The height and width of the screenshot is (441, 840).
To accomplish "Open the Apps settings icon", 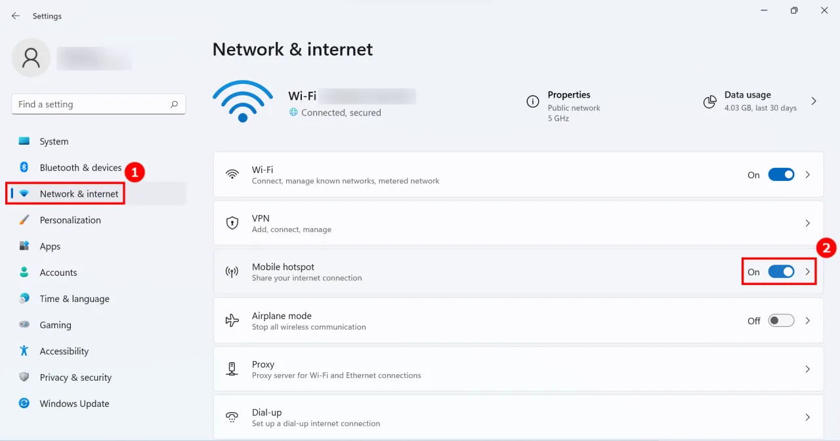I will [x=24, y=246].
